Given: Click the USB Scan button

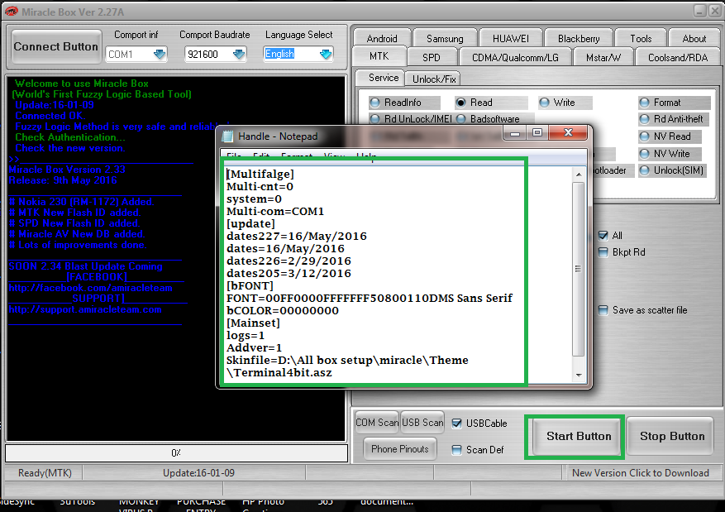Looking at the screenshot, I should coord(422,423).
